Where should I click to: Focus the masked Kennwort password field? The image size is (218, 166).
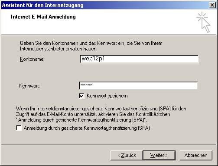coord(139,86)
